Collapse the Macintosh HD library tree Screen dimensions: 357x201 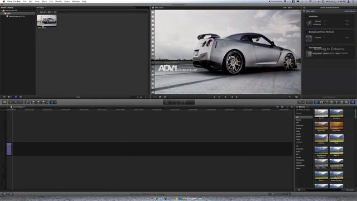[x=1, y=11]
